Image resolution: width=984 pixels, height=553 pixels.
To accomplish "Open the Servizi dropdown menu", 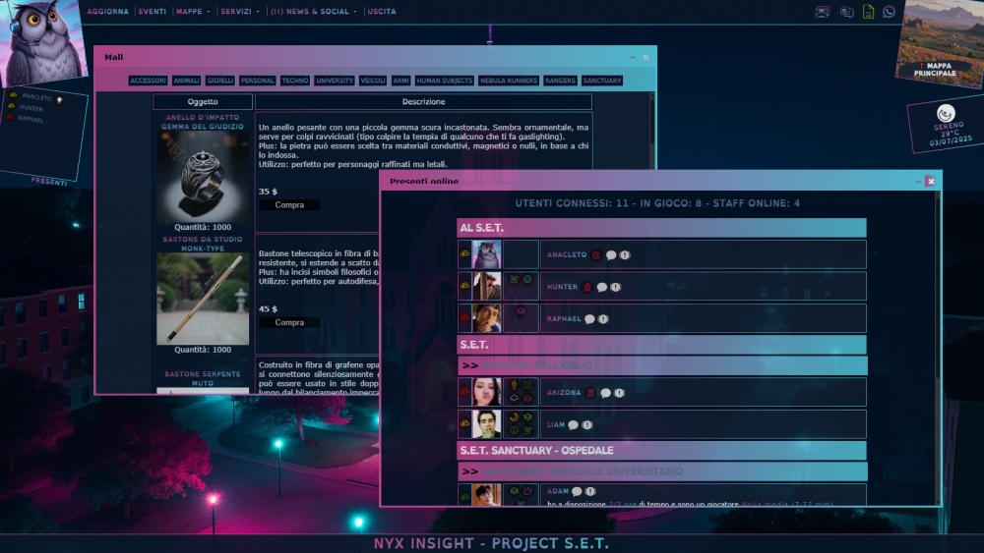I will coord(240,11).
